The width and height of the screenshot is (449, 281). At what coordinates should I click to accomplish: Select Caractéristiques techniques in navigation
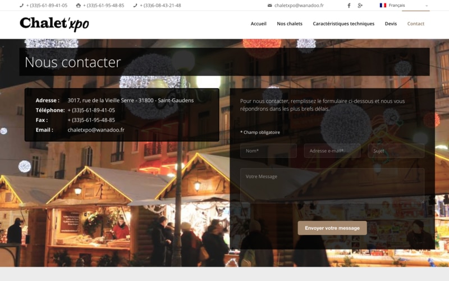343,24
